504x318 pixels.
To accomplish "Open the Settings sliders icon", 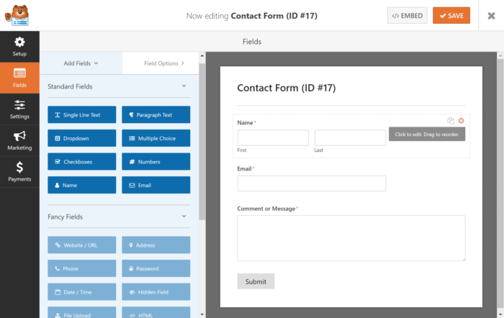I will (x=19, y=105).
